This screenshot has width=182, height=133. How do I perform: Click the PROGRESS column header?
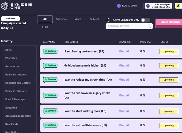pos(146,42)
